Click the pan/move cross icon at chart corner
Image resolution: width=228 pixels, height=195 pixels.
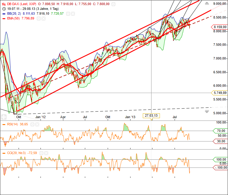pos(4,117)
